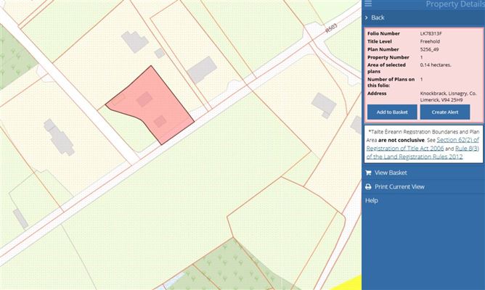Screen dimensions: 485x290
Task: Click the plan number 5256_49 value
Action: [x=431, y=49]
